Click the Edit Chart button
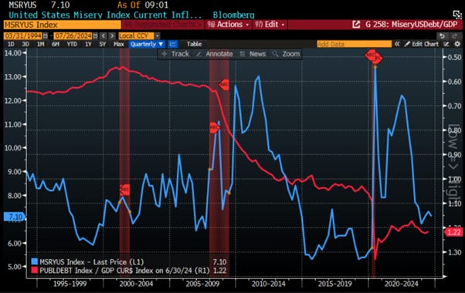 (422, 44)
